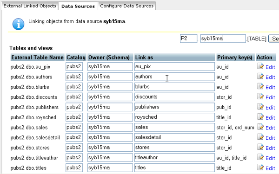Open the External Linked Objects tab
The height and width of the screenshot is (174, 279).
(x=30, y=6)
